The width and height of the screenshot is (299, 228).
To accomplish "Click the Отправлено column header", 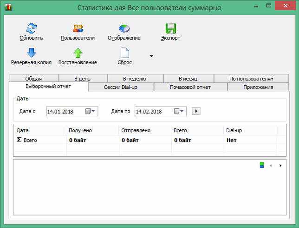I will click(x=145, y=130).
